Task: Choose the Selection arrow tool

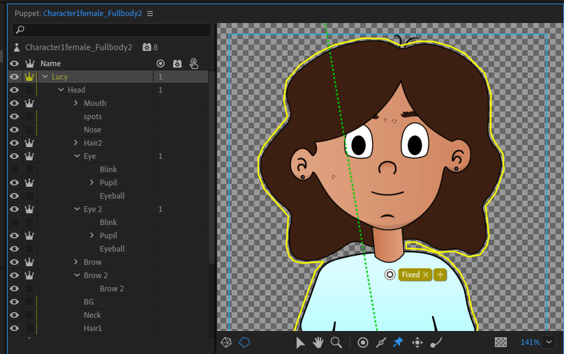Action: 300,343
